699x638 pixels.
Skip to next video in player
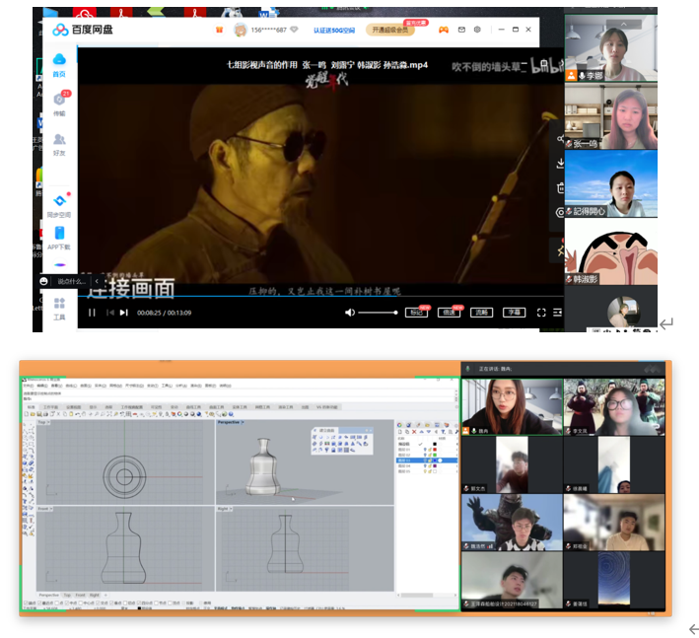coord(124,313)
